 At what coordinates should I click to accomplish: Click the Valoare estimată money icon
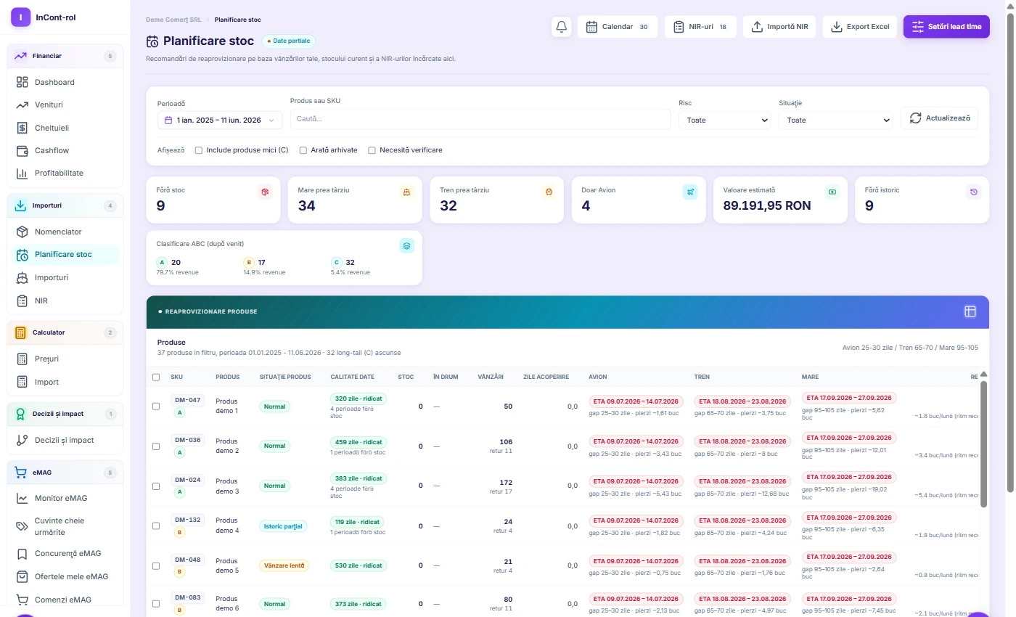(832, 192)
